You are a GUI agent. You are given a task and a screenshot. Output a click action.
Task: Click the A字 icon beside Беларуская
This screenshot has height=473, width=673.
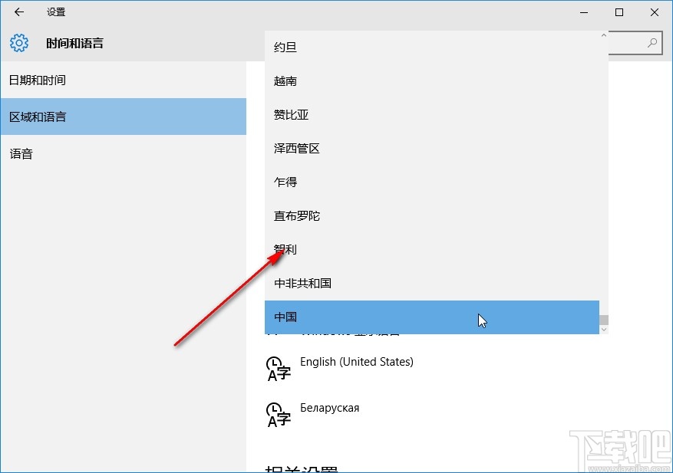click(x=278, y=414)
